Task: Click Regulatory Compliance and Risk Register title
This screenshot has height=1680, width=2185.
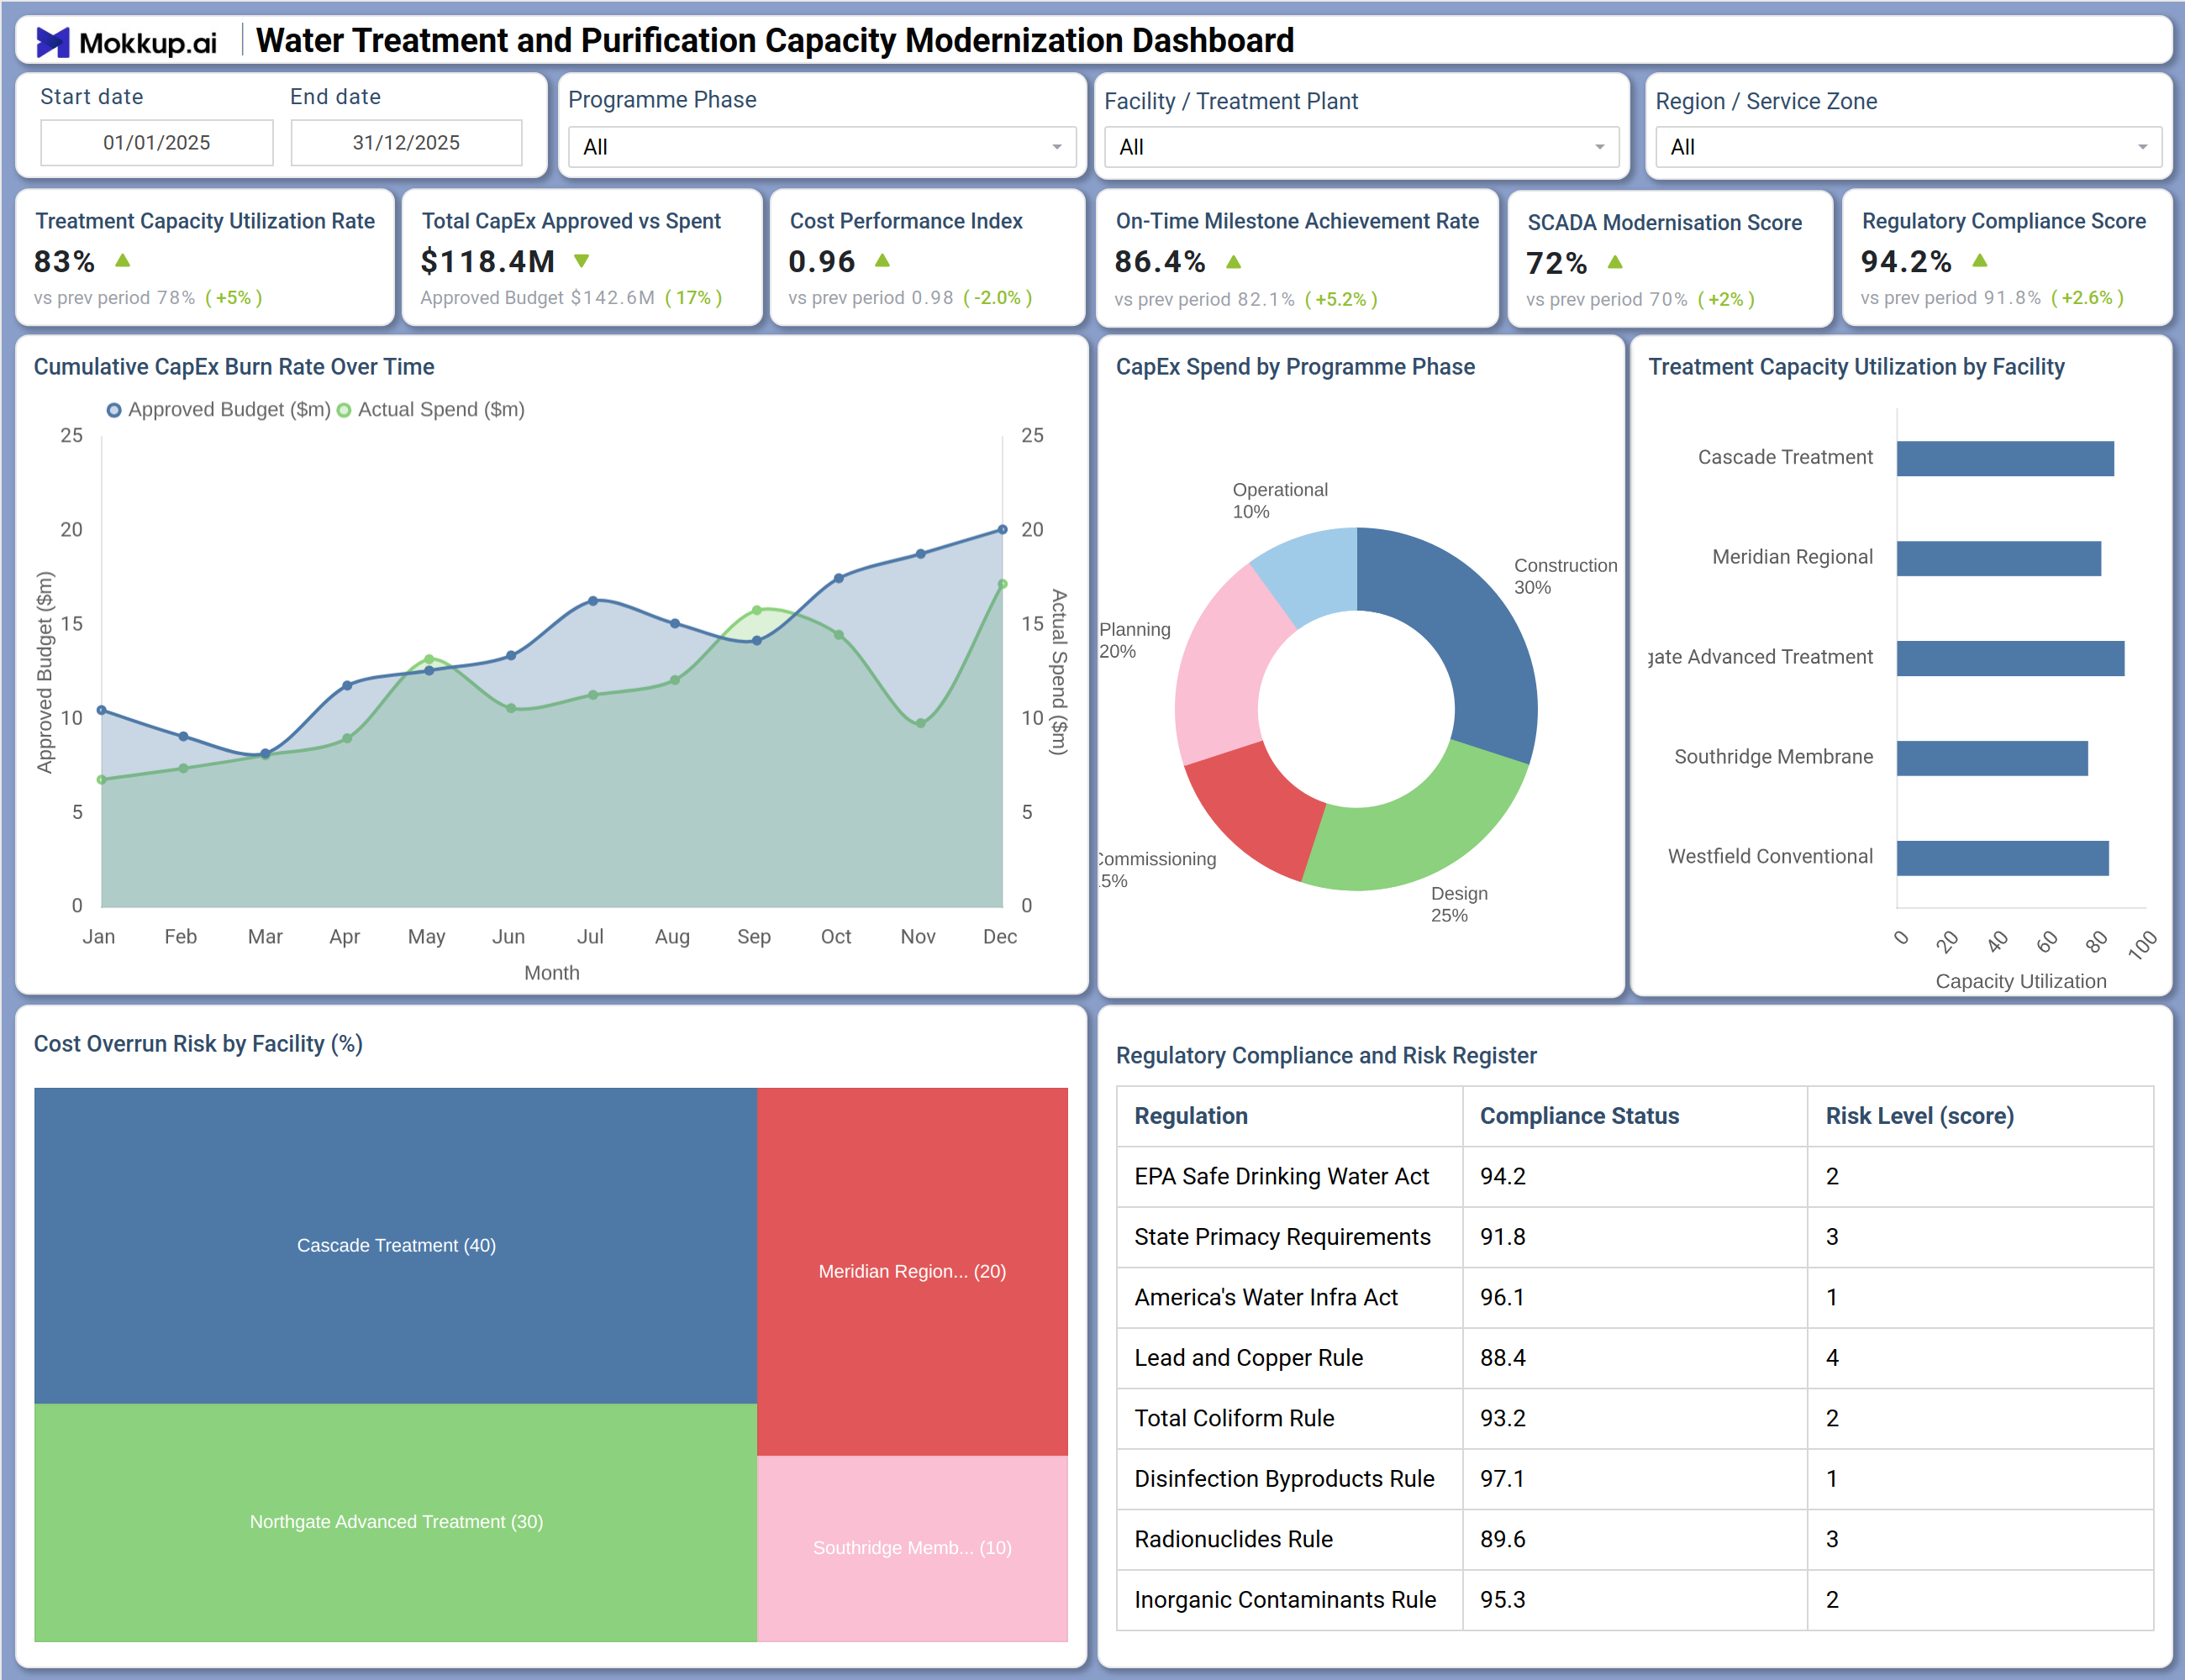Action: (x=1327, y=1056)
